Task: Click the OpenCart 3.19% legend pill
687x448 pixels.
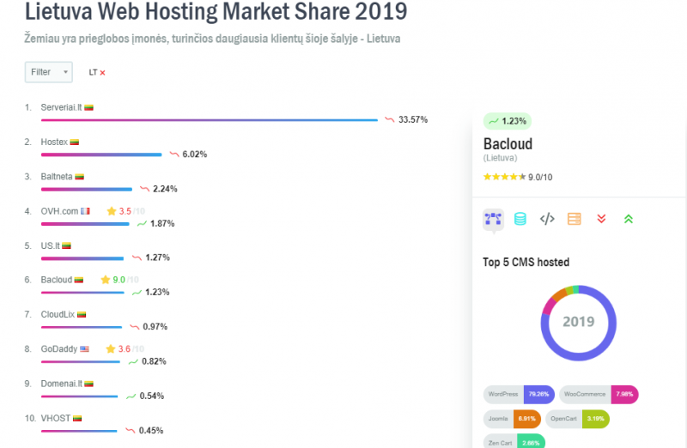Action: tap(577, 419)
